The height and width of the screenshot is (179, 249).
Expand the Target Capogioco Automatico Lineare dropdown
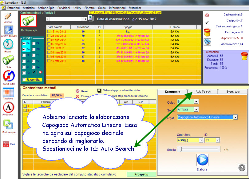(x=235, y=117)
